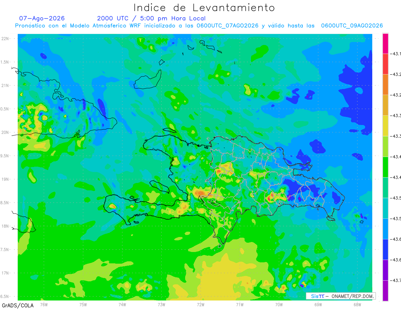Click the '-43.1' legend value

click(x=396, y=54)
